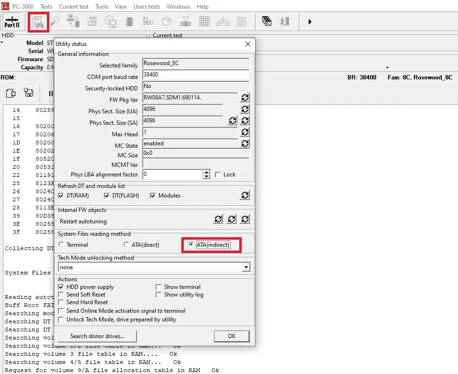The height and width of the screenshot is (374, 458).
Task: Refresh the MC State value
Action: pos(245,143)
